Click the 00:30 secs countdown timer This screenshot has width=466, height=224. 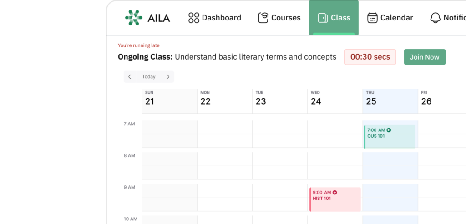coord(370,57)
